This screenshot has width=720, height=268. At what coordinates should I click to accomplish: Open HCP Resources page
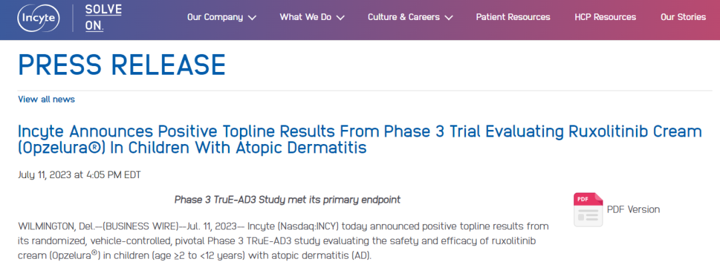(x=605, y=17)
